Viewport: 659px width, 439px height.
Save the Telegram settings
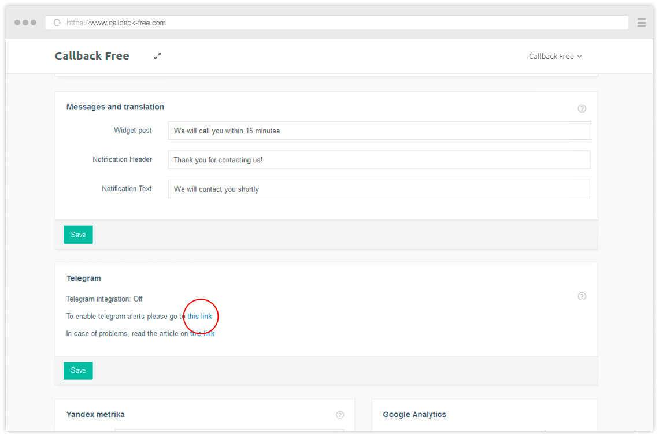click(x=78, y=370)
